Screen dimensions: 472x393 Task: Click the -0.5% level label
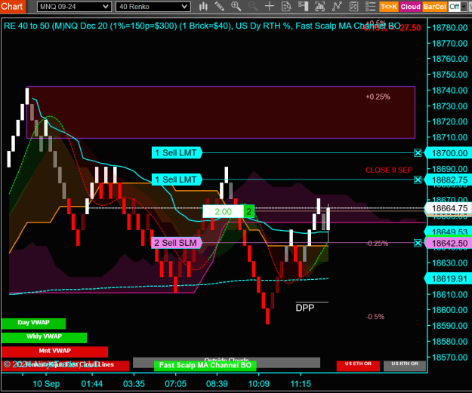[375, 317]
